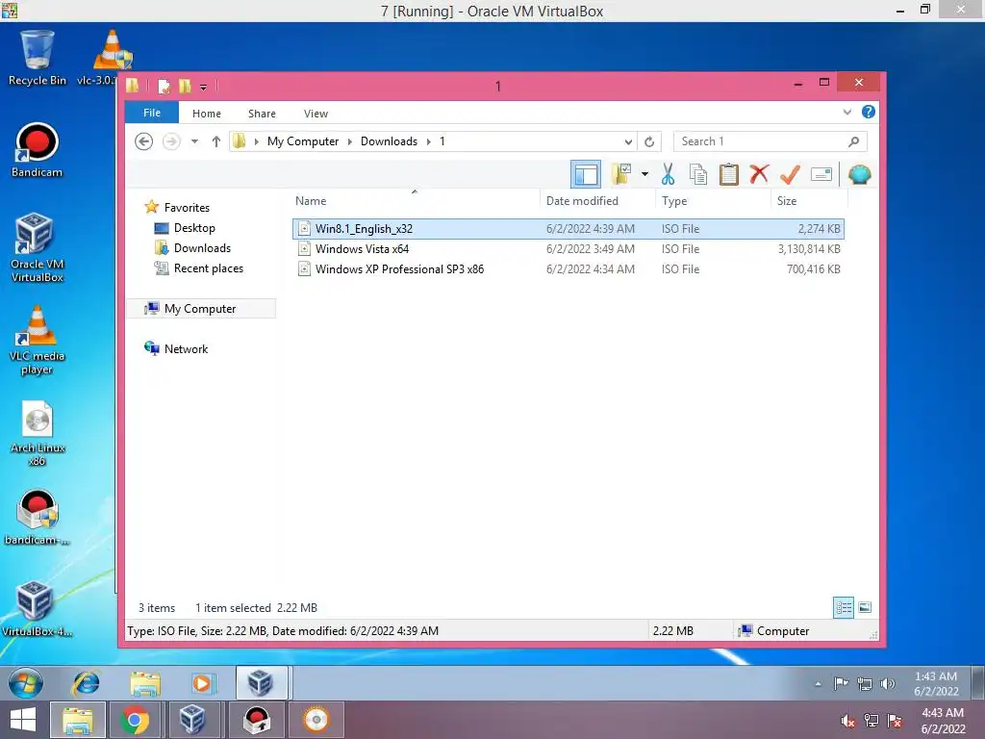Select VLC media player desktop shortcut
985x739 pixels.
[x=38, y=341]
